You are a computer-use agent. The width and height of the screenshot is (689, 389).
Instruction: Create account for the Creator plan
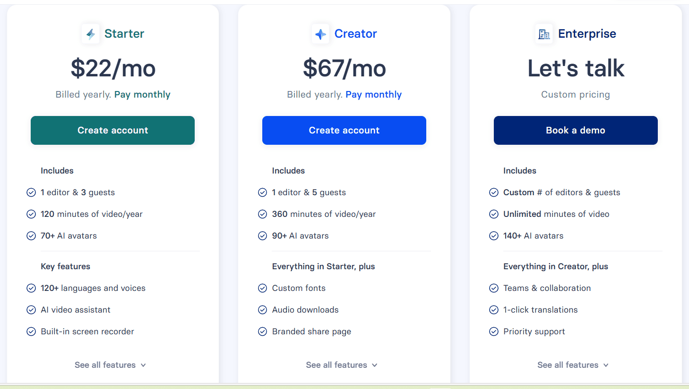(344, 130)
